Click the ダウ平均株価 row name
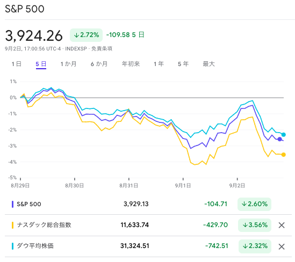This screenshot has height=262, width=295. [35, 246]
